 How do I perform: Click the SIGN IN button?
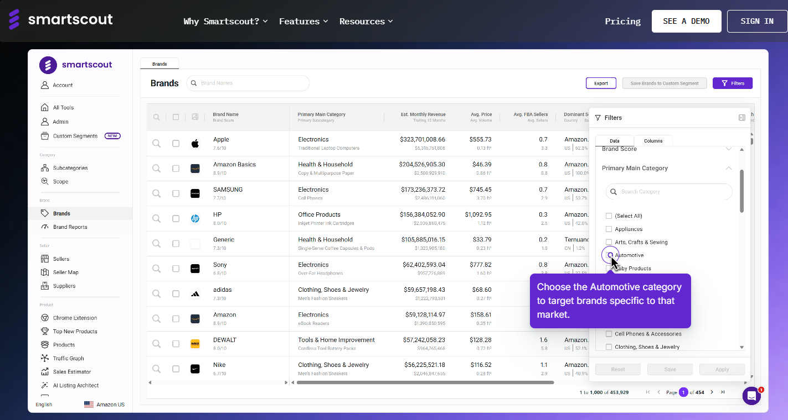point(757,21)
